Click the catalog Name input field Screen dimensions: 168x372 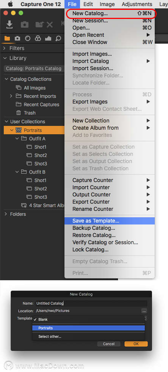91,303
